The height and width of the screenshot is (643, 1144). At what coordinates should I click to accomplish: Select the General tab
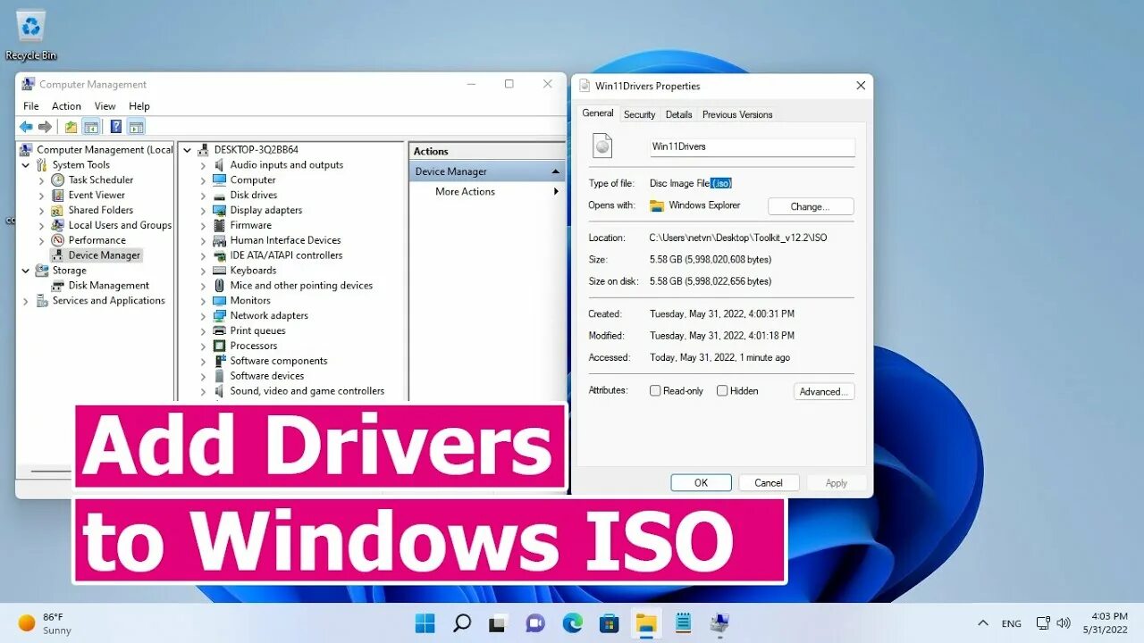point(598,113)
